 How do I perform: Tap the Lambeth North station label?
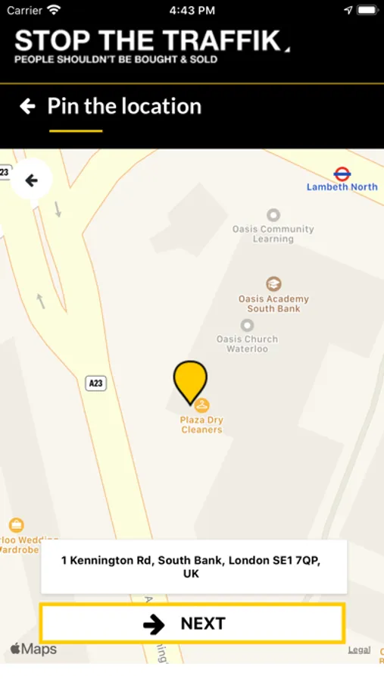342,187
